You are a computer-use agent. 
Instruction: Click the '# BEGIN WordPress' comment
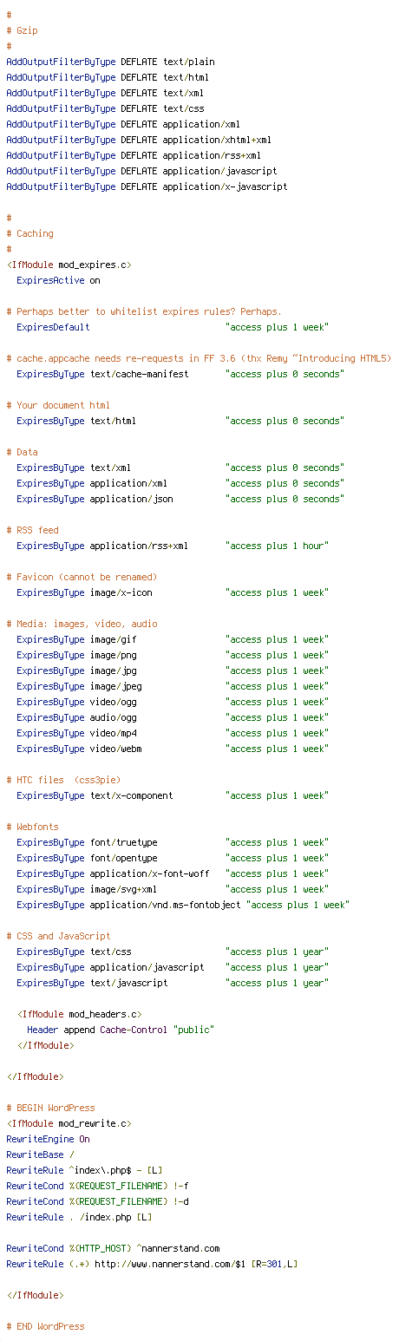50,1108
